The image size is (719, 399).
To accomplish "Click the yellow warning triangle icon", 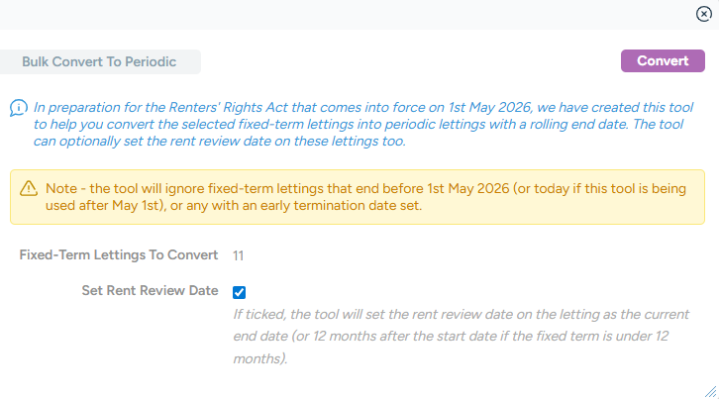I will tap(28, 188).
